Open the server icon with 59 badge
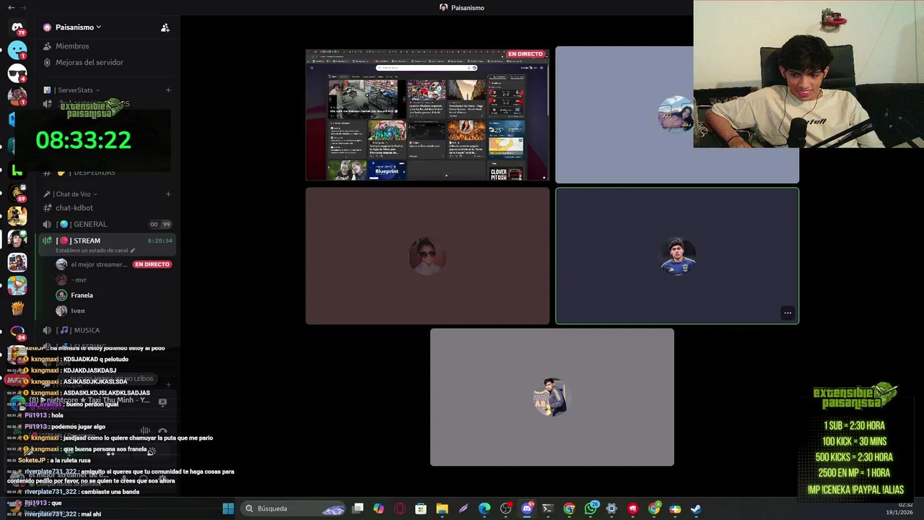The width and height of the screenshot is (924, 520). pos(17,192)
